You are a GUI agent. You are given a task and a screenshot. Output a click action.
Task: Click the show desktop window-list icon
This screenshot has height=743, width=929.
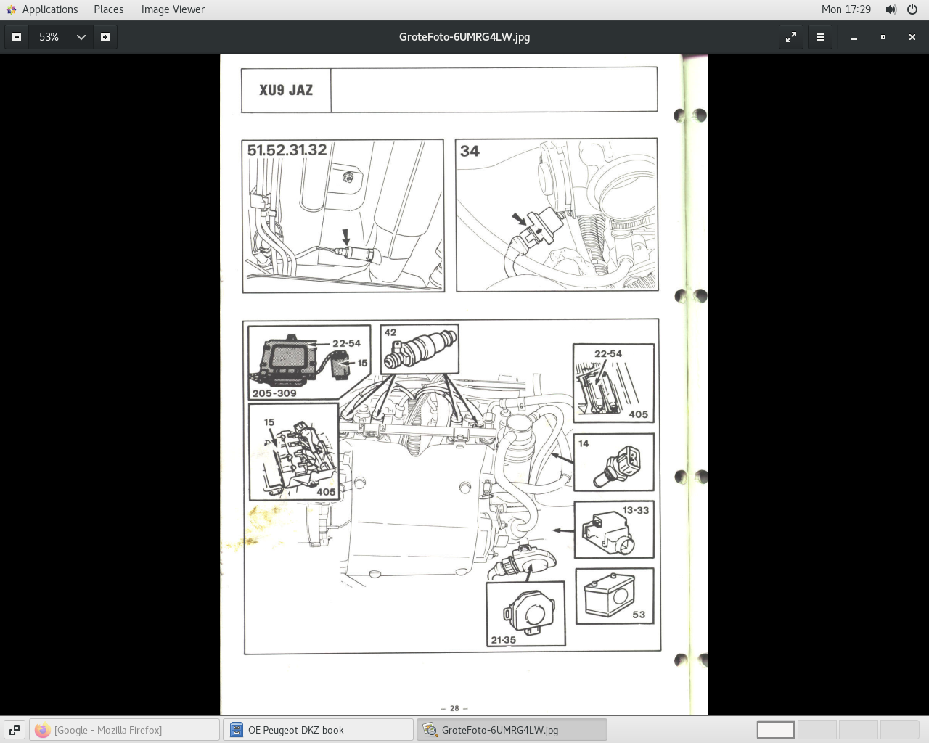point(14,730)
